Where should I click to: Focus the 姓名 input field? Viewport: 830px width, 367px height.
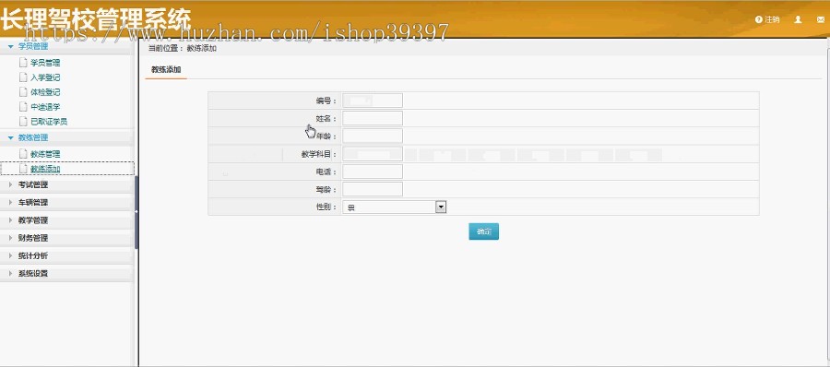373,118
